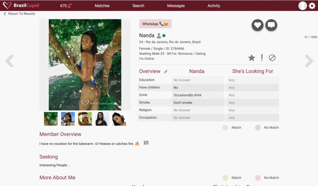Open the Search menu
The width and height of the screenshot is (318, 186).
click(138, 6)
